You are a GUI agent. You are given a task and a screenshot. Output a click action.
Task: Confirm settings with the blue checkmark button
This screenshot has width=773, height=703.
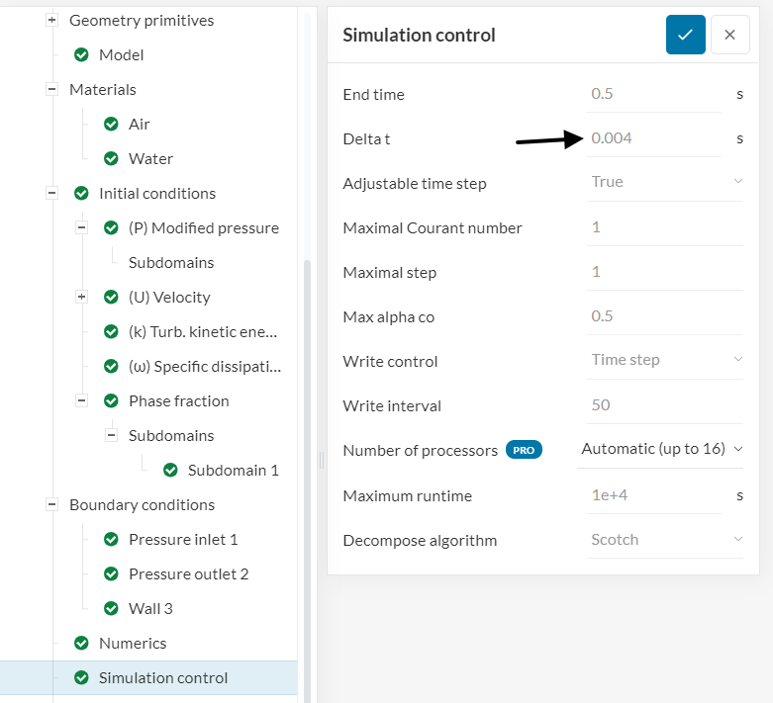685,35
